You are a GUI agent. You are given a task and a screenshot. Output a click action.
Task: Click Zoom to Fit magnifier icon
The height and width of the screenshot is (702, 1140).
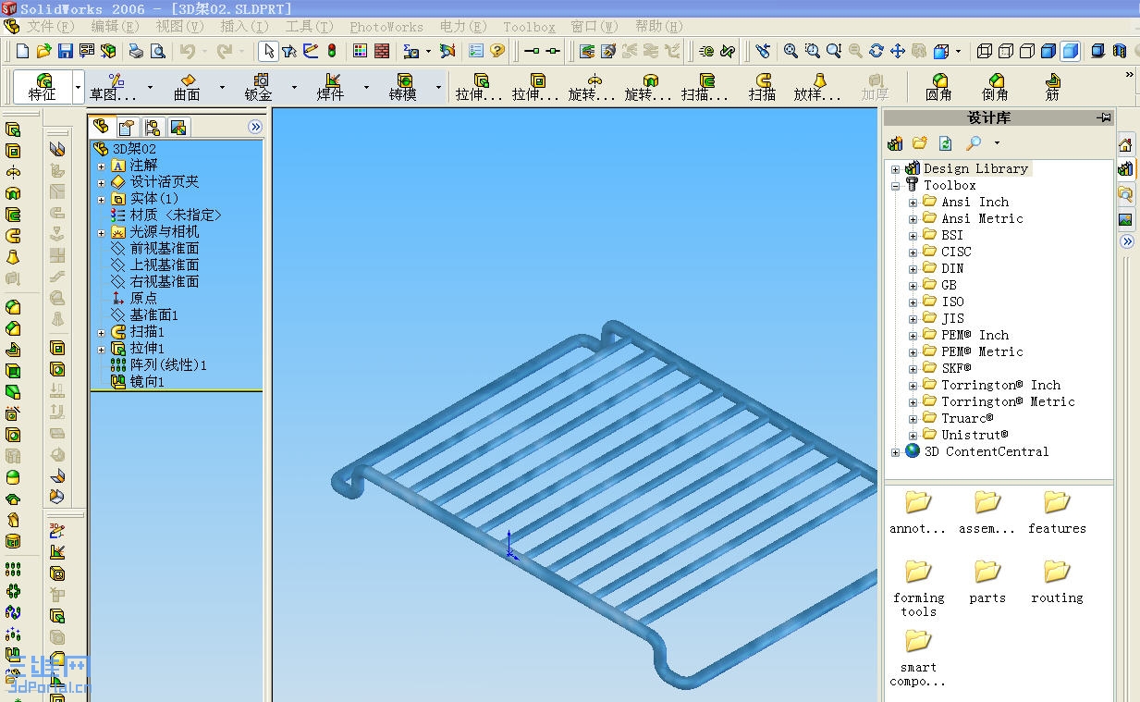(791, 51)
